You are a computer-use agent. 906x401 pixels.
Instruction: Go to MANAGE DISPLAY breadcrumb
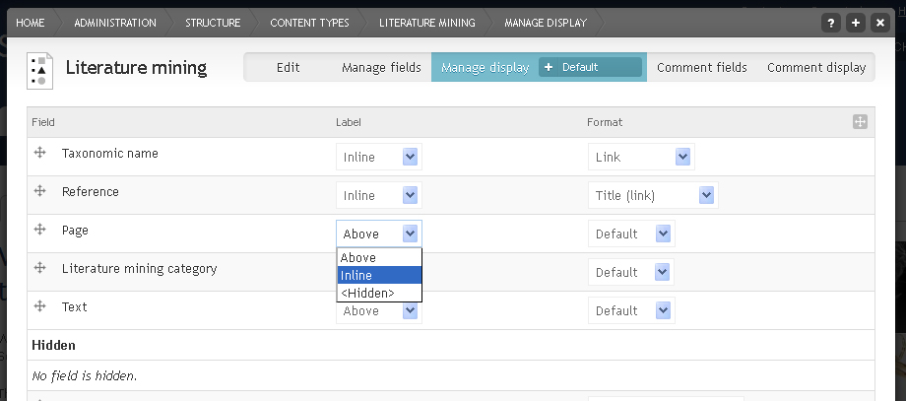[546, 23]
